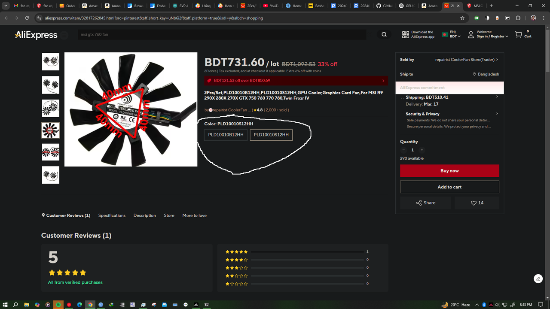This screenshot has width=550, height=309.
Task: Open the terminal from taskbar
Action: pyautogui.click(x=207, y=305)
